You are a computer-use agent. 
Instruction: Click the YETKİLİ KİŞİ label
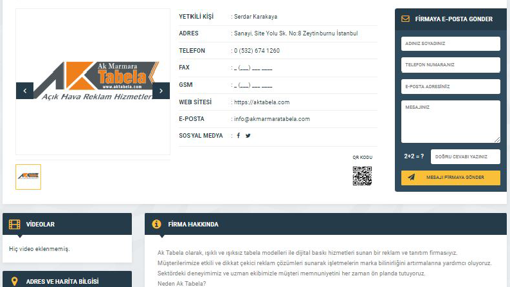point(196,17)
